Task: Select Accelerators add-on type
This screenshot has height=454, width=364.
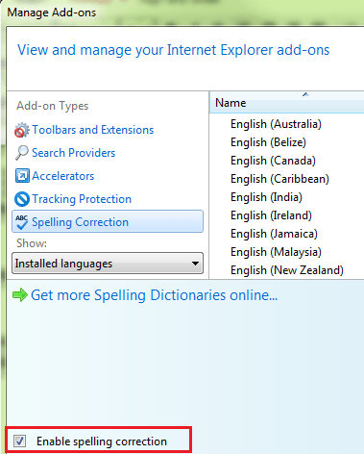Action: point(63,176)
